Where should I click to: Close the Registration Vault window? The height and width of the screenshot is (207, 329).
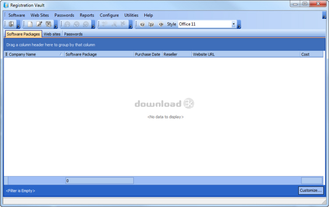[x=318, y=4]
